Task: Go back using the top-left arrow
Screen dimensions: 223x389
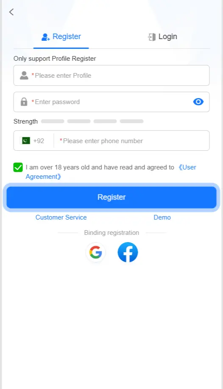Action: pos(11,12)
